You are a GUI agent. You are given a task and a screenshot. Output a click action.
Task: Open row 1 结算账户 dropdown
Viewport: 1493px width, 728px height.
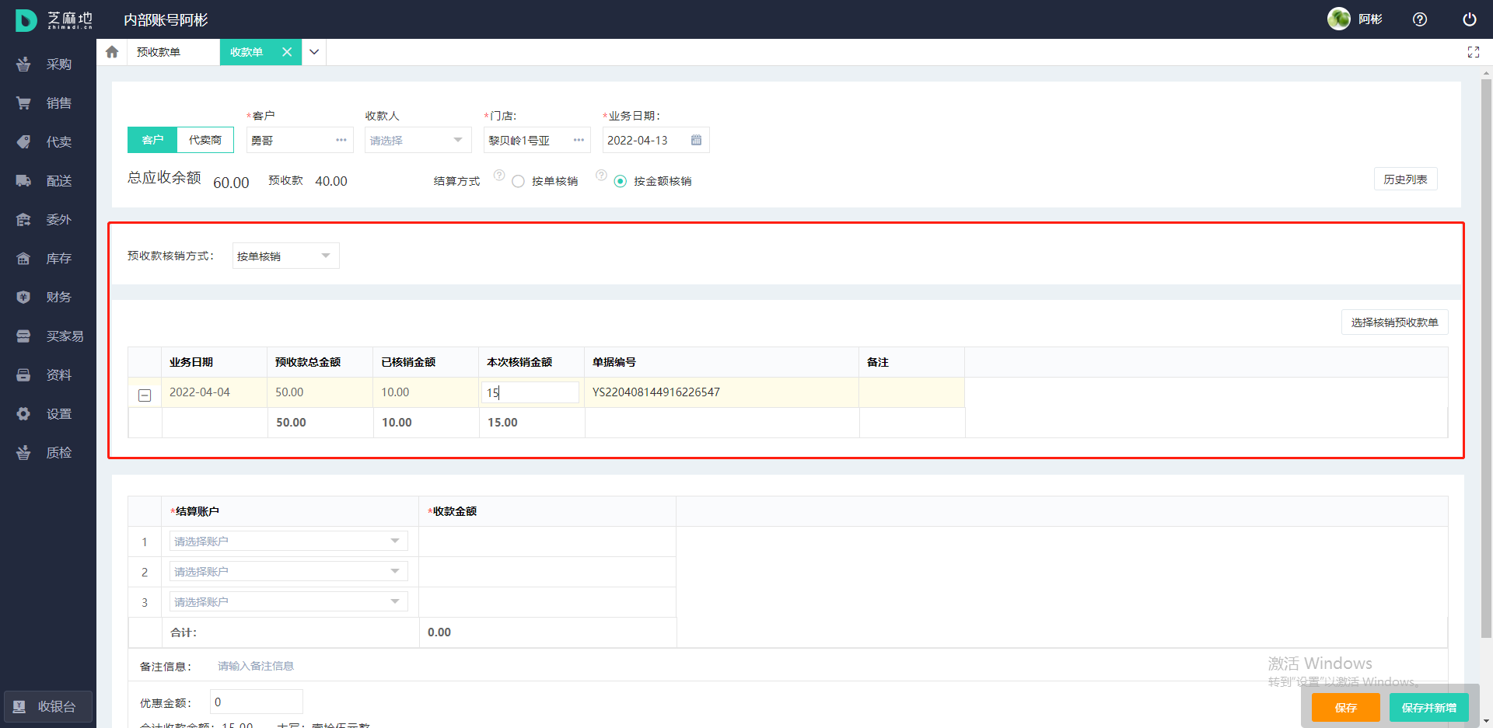pos(288,541)
